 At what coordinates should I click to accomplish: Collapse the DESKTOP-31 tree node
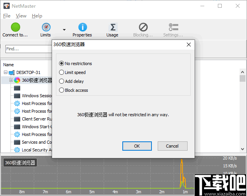point(6,72)
